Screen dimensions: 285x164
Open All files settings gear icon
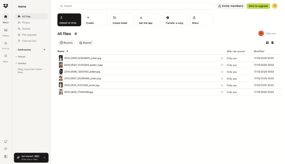click(76, 34)
